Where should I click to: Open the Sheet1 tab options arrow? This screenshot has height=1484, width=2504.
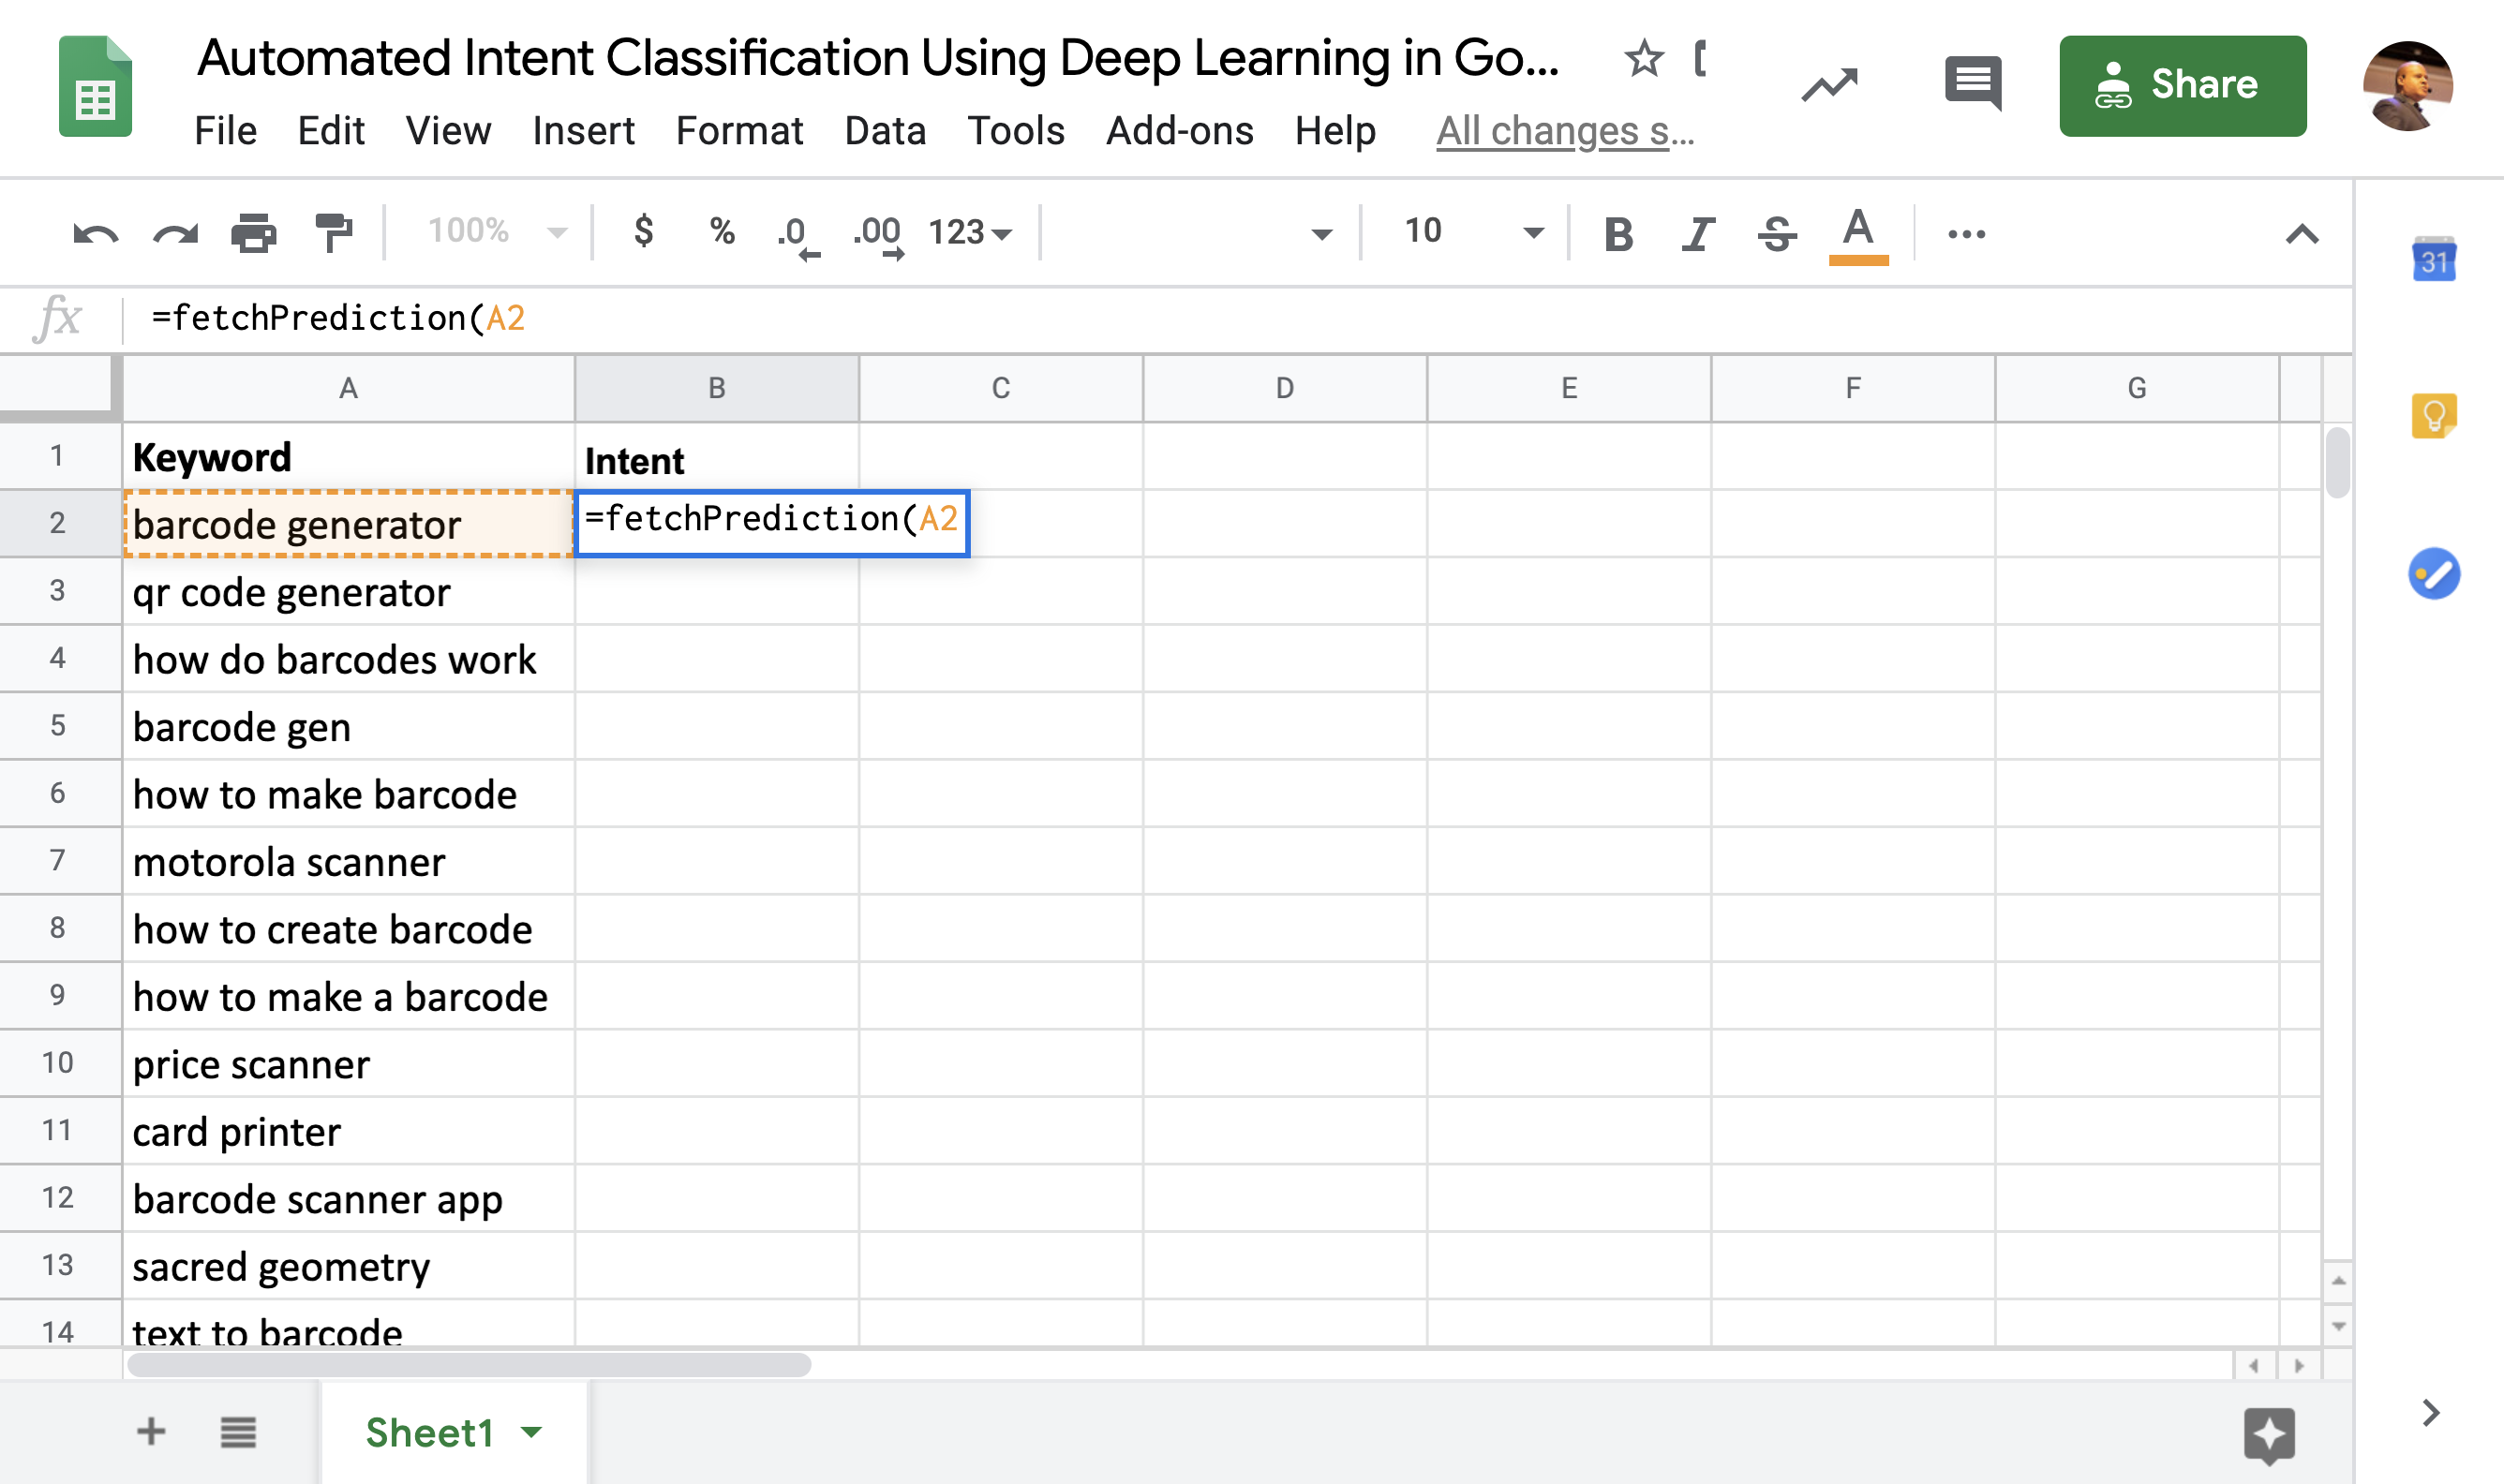coord(532,1432)
